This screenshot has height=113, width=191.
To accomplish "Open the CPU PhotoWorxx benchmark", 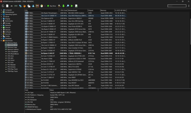I will click(13, 54).
